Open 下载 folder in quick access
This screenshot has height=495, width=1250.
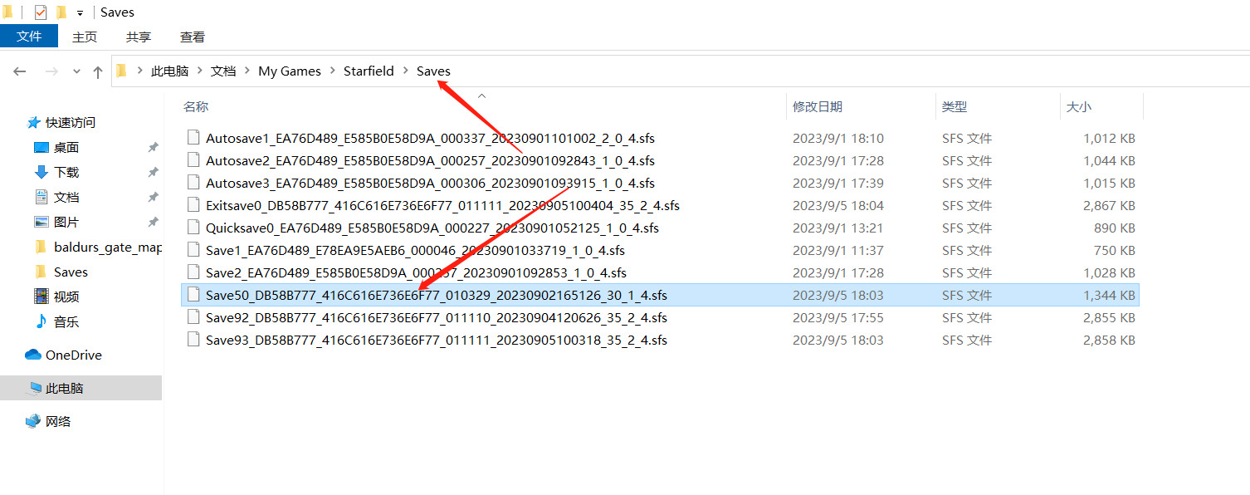66,172
